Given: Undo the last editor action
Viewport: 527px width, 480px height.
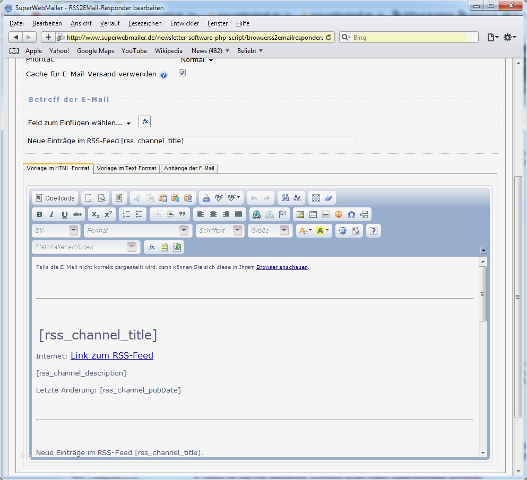Looking at the screenshot, I should pyautogui.click(x=254, y=198).
